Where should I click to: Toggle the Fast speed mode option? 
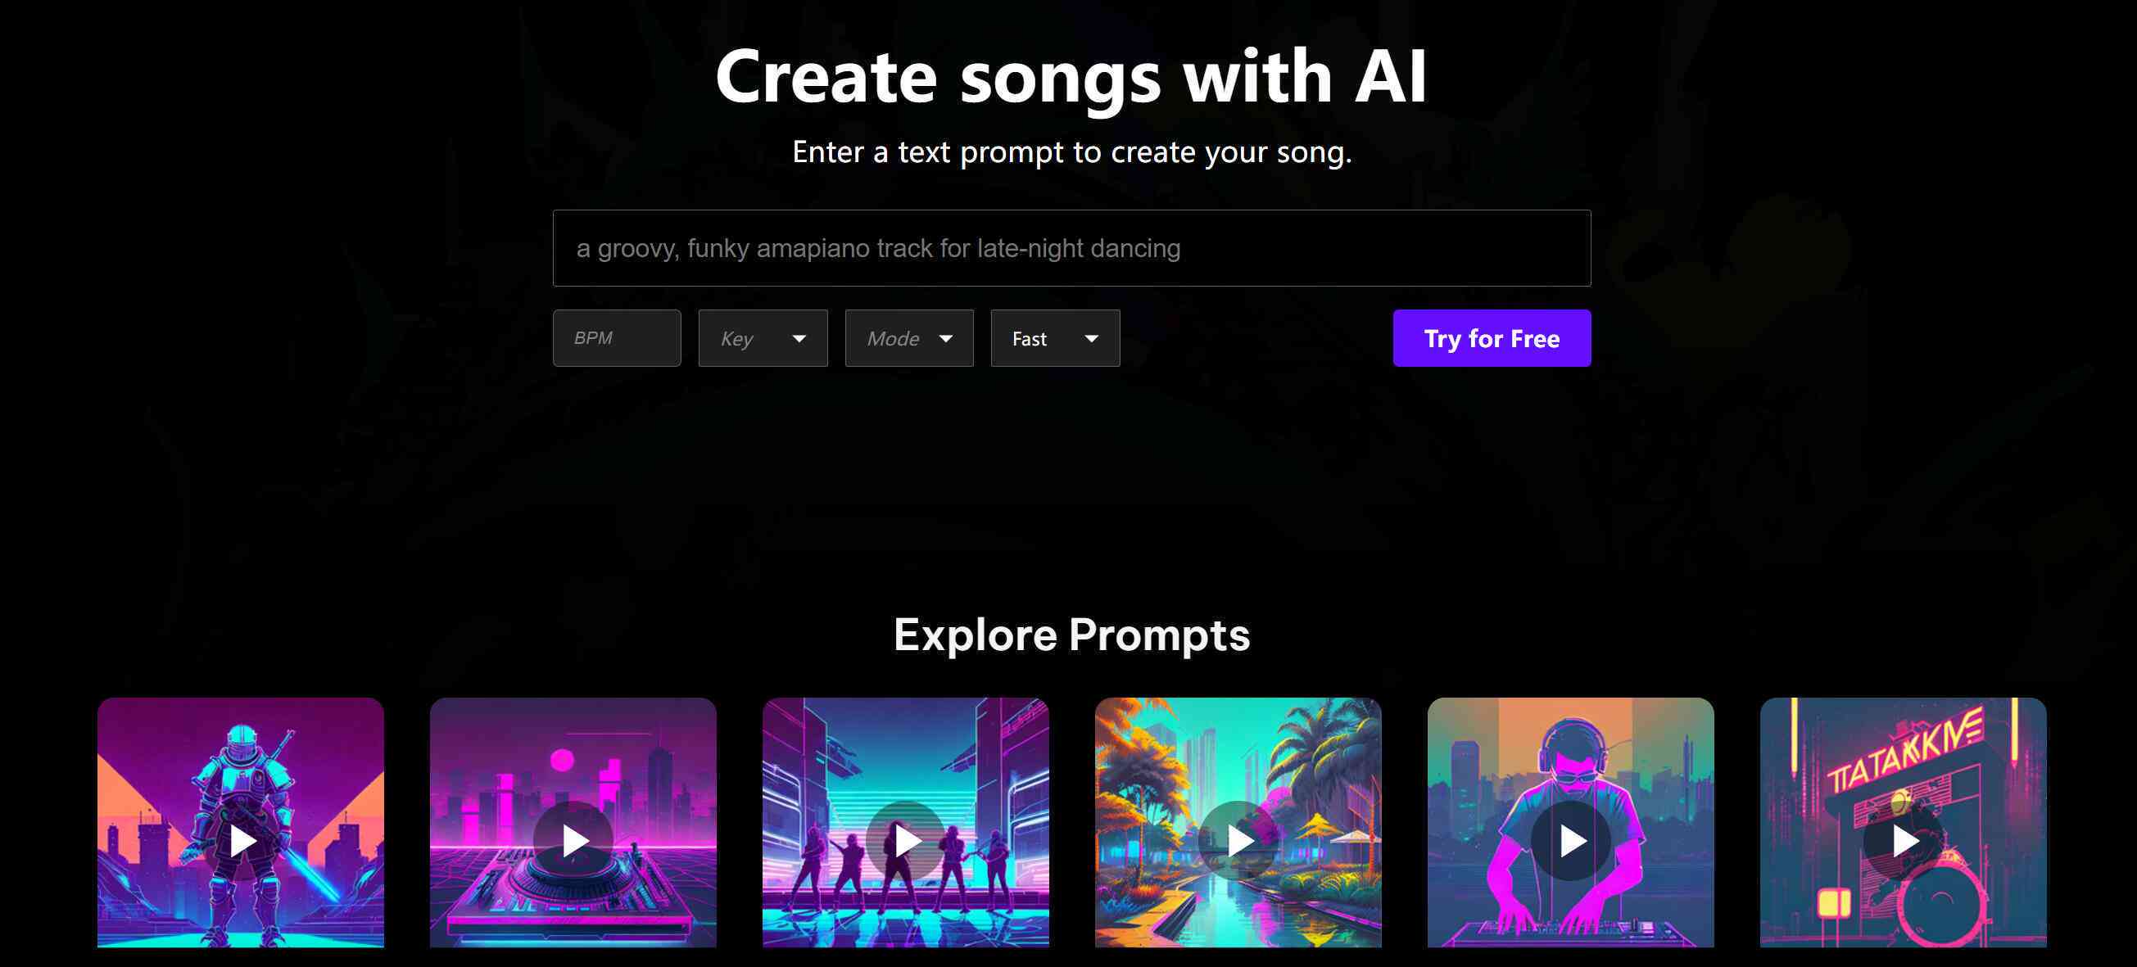1051,338
